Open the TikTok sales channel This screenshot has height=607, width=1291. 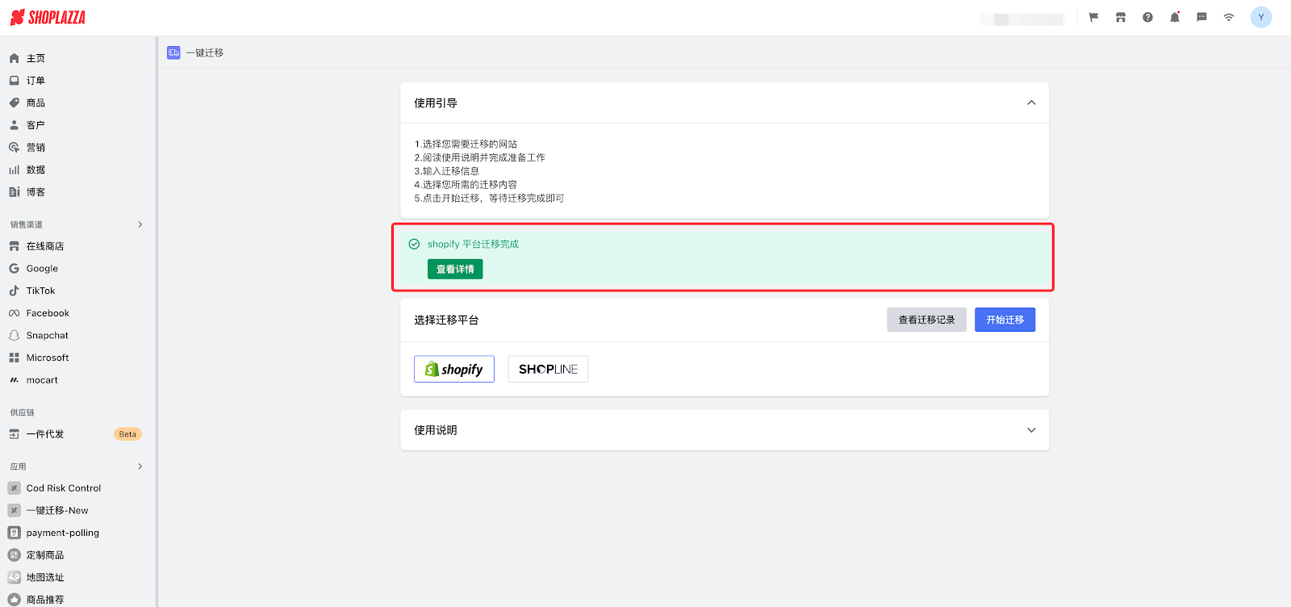click(40, 291)
